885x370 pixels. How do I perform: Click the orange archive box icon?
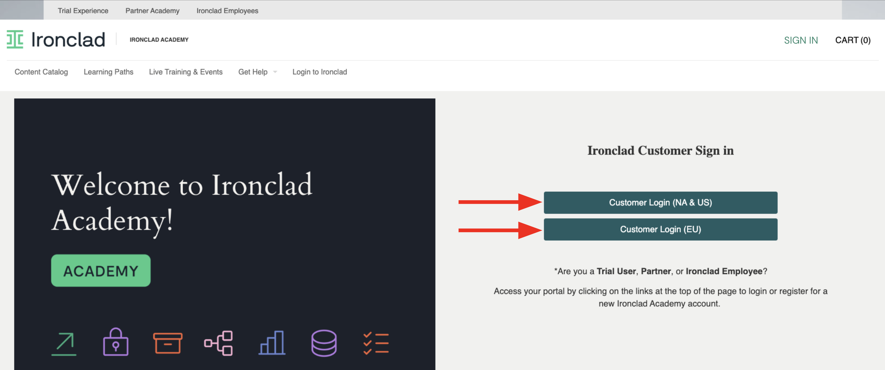click(x=168, y=343)
